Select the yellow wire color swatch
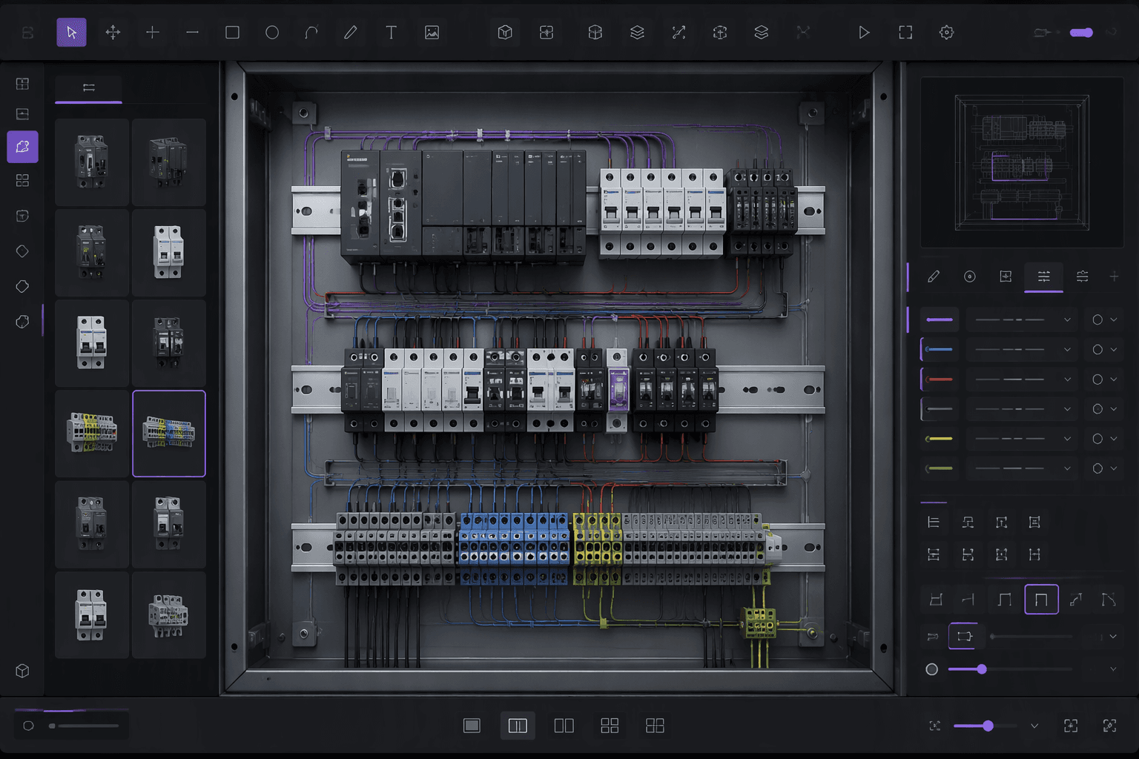The height and width of the screenshot is (759, 1139). [940, 439]
